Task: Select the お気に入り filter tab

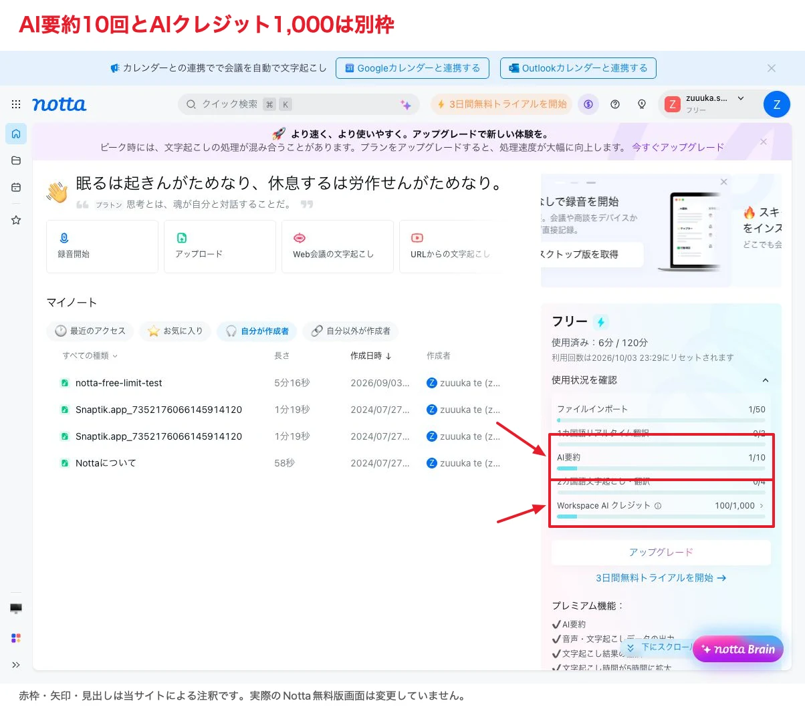Action: pos(175,331)
